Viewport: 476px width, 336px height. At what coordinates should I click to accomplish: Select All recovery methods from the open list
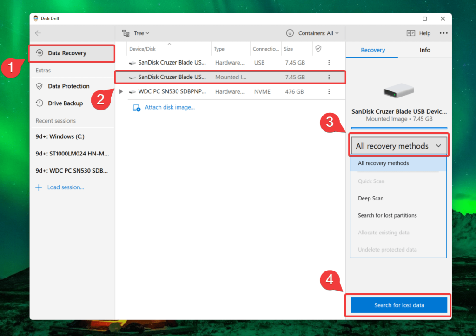[383, 163]
